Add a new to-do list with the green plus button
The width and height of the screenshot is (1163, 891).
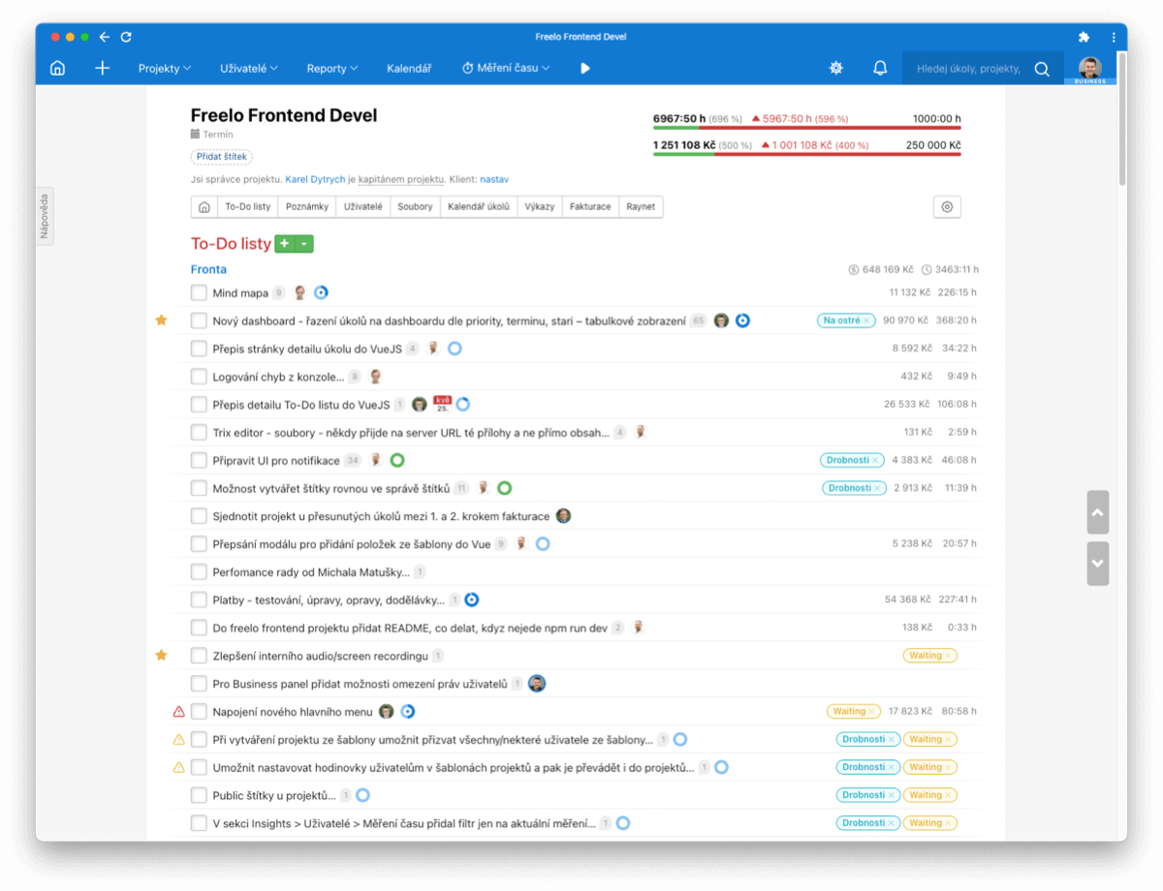285,244
